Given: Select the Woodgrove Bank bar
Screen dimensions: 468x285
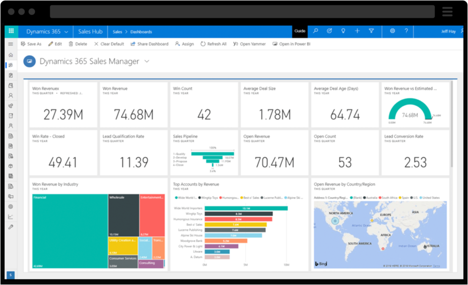Looking at the screenshot, I should coord(226,241).
